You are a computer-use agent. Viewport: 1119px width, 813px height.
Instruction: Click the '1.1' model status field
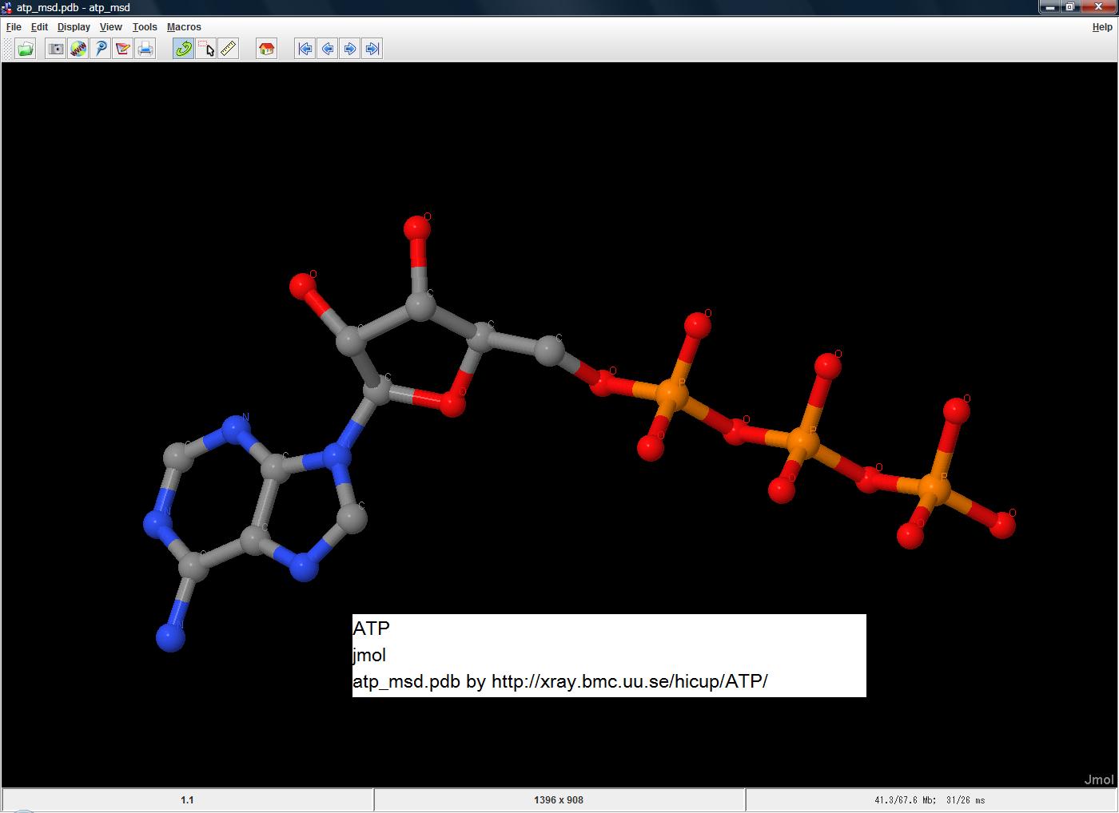187,799
